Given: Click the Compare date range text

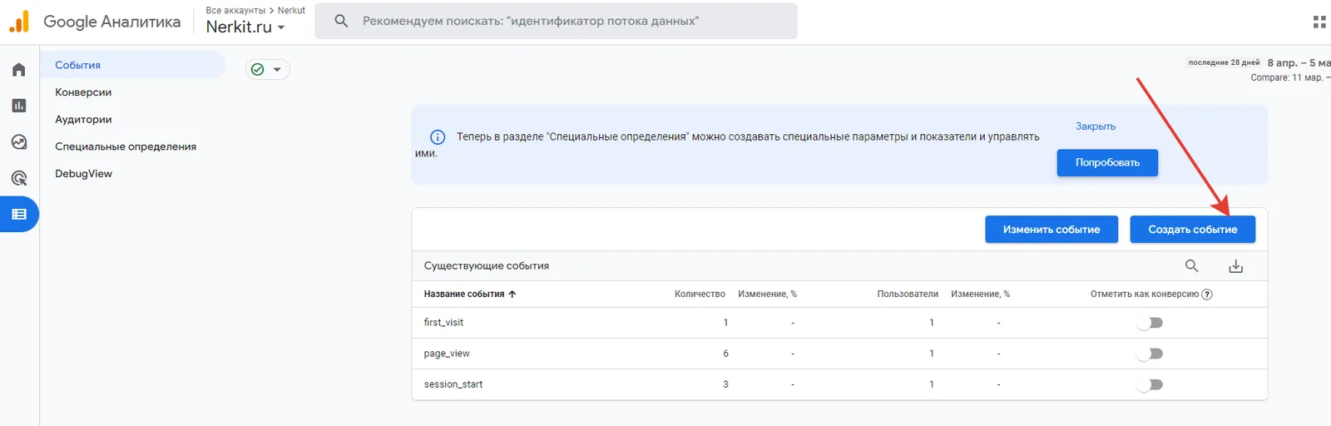Looking at the screenshot, I should [x=1290, y=77].
